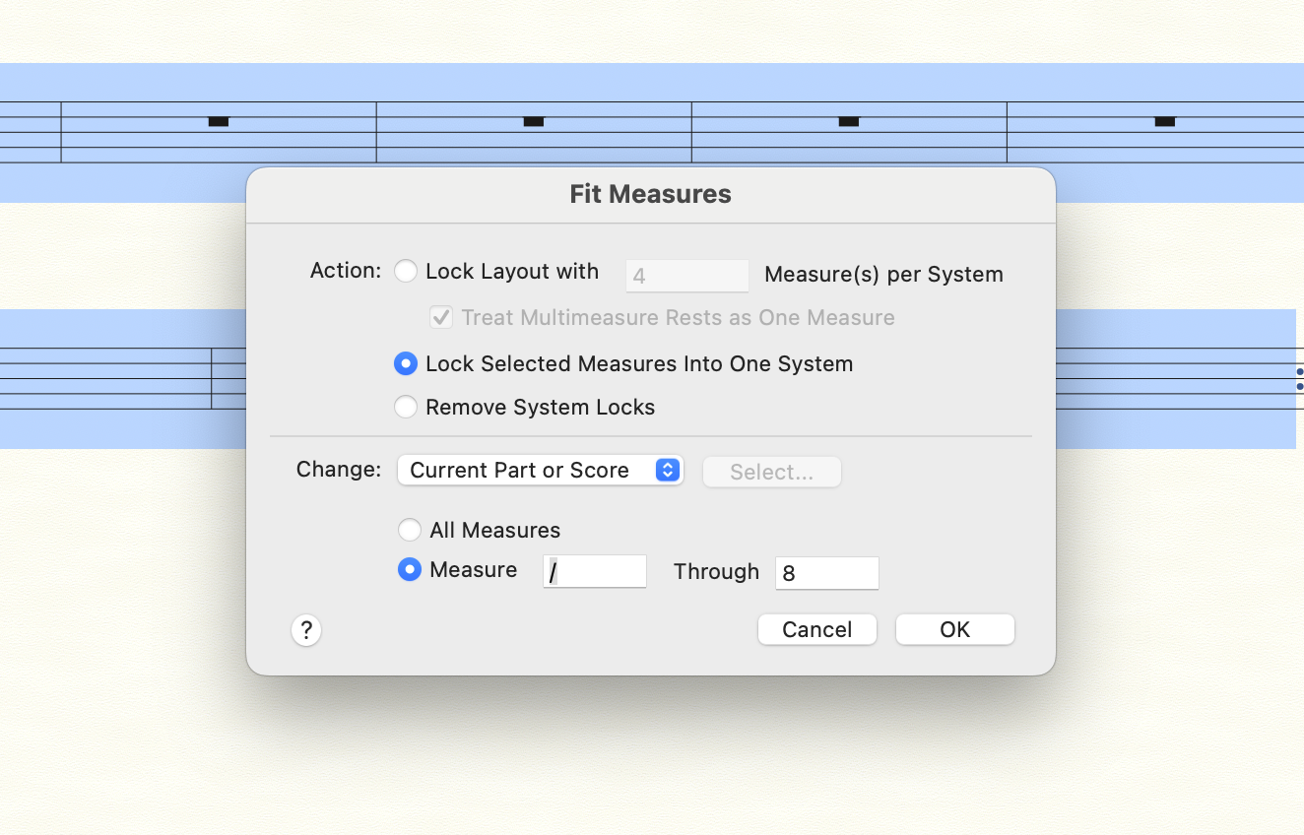The image size is (1304, 835).
Task: Select the whole rest in the second measure
Action: (534, 121)
